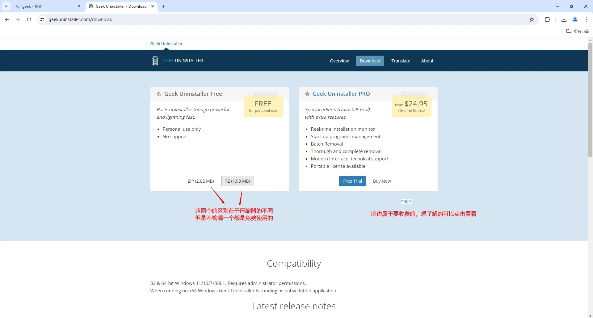Open the extensions puzzle icon
This screenshot has width=593, height=318.
[x=547, y=19]
